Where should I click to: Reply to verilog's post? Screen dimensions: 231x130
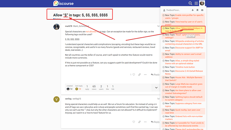(x=155, y=122)
